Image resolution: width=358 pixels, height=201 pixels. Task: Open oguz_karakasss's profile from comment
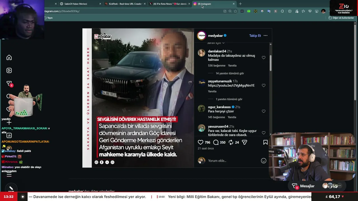click(x=219, y=107)
